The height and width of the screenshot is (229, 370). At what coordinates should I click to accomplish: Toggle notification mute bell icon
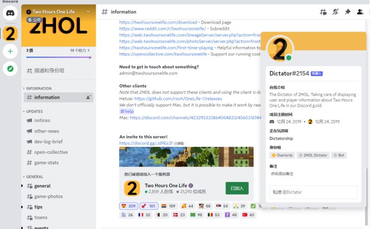click(335, 12)
